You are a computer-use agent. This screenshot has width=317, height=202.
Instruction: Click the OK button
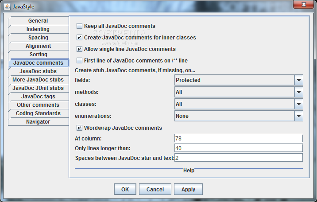125,189
